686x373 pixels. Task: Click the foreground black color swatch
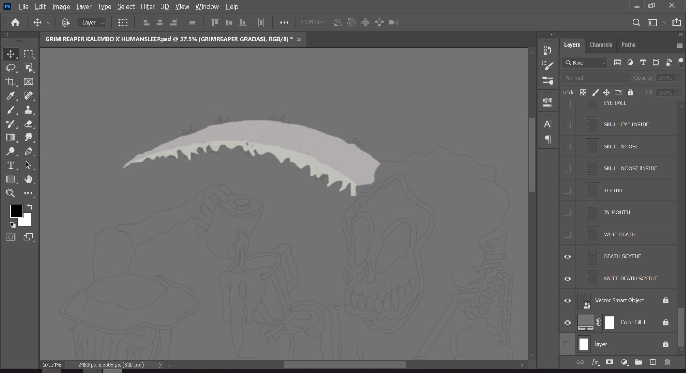click(x=16, y=211)
